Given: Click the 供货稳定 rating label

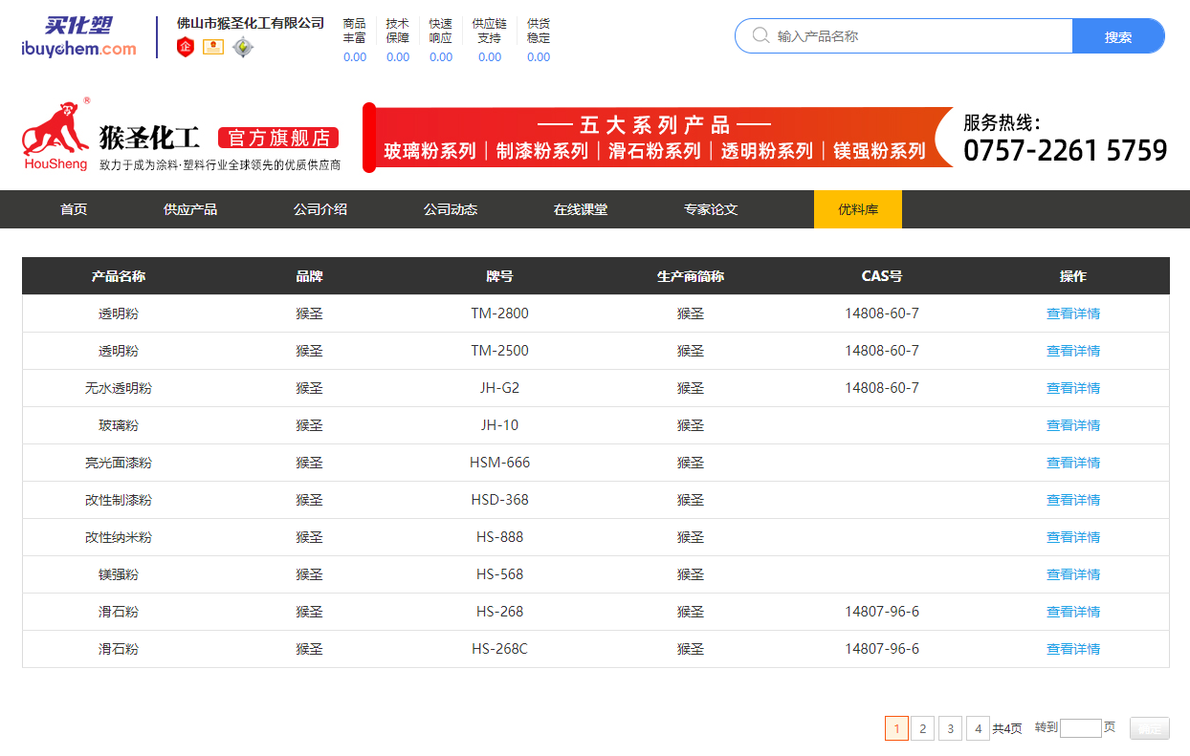Looking at the screenshot, I should 539,31.
